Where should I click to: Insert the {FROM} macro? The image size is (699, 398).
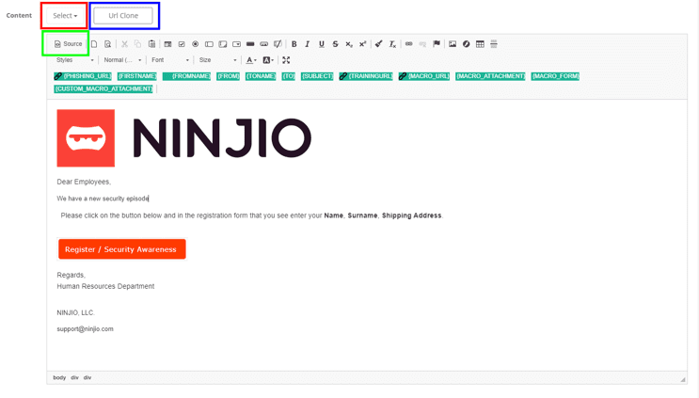coord(229,76)
